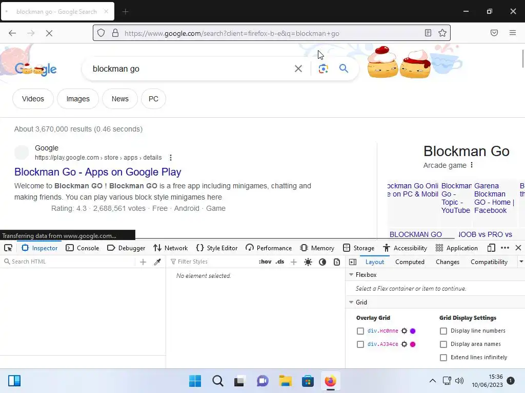This screenshot has width=525, height=393.
Task: Select the Computed sidebar tab
Action: pyautogui.click(x=410, y=262)
